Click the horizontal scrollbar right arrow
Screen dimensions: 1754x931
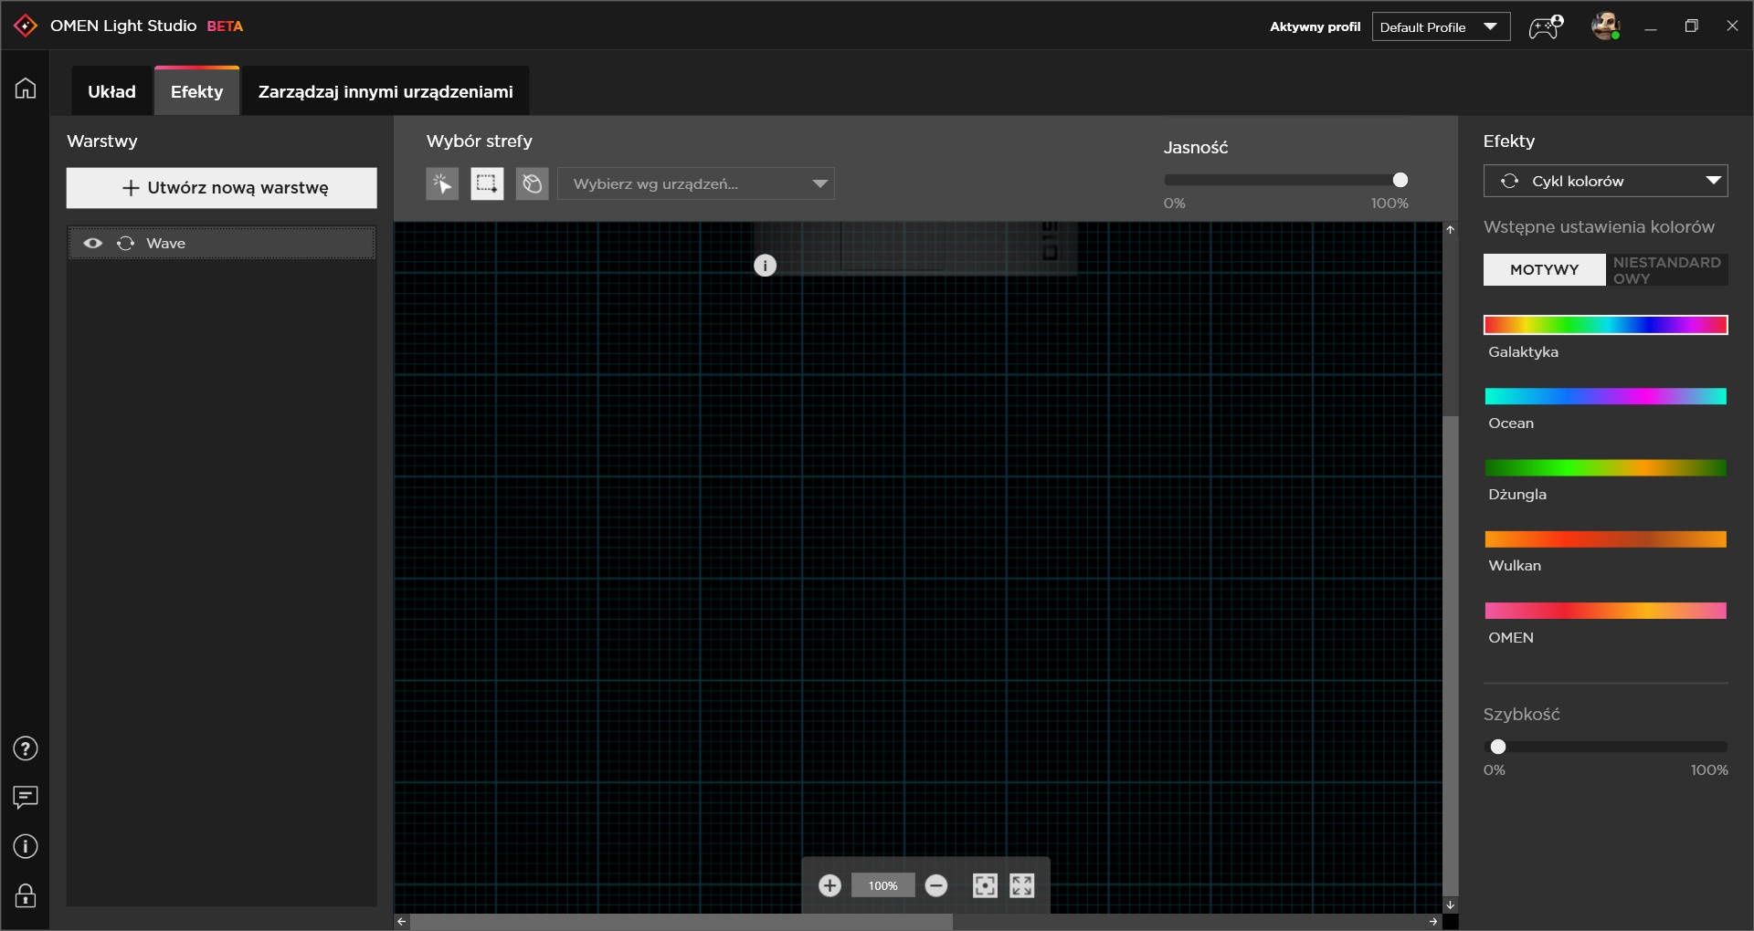pyautogui.click(x=1433, y=922)
